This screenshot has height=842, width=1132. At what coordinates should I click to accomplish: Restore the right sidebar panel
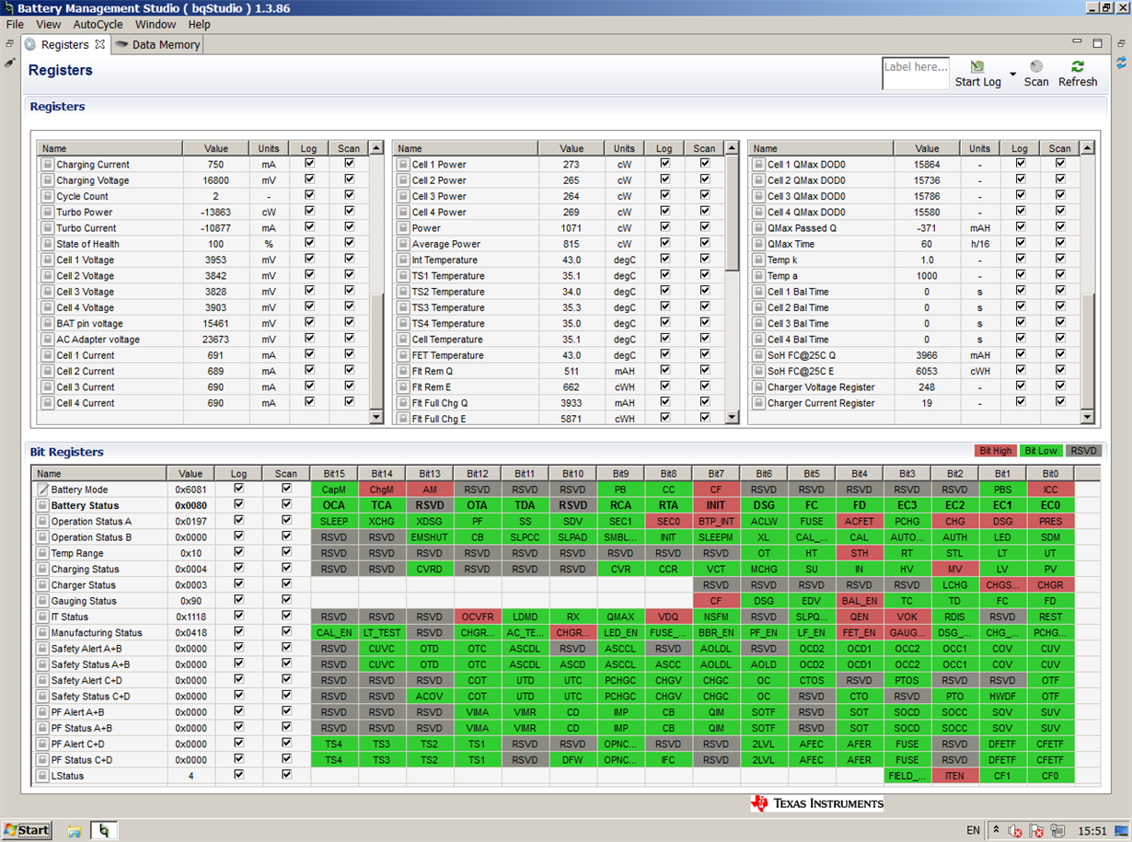coord(1122,43)
